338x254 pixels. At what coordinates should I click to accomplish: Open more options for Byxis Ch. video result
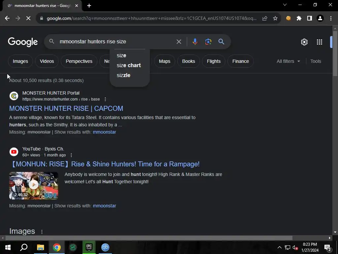(71, 155)
